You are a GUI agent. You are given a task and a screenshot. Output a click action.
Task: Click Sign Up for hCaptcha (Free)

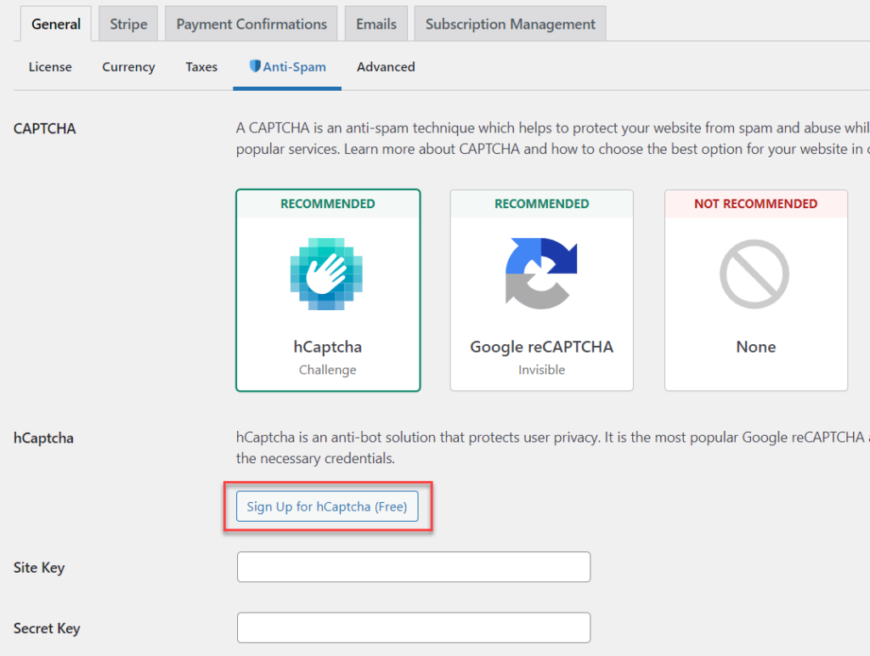click(x=327, y=506)
